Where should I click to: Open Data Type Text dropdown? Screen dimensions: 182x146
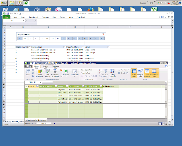click(87, 70)
